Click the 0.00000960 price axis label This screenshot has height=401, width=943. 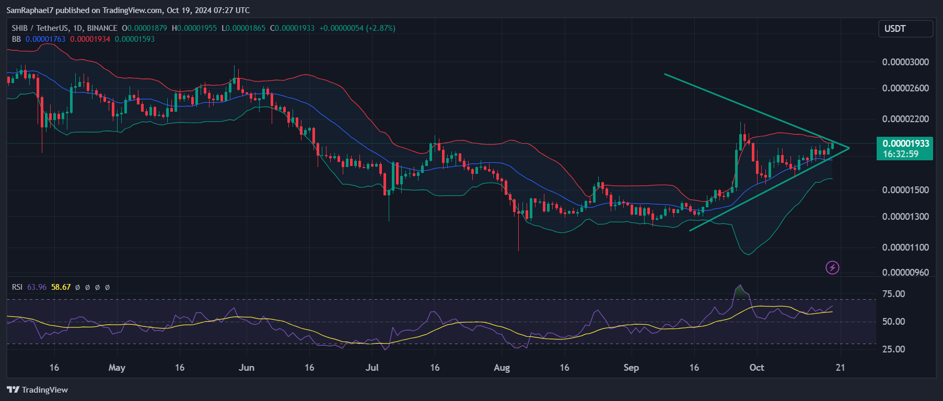tap(905, 273)
